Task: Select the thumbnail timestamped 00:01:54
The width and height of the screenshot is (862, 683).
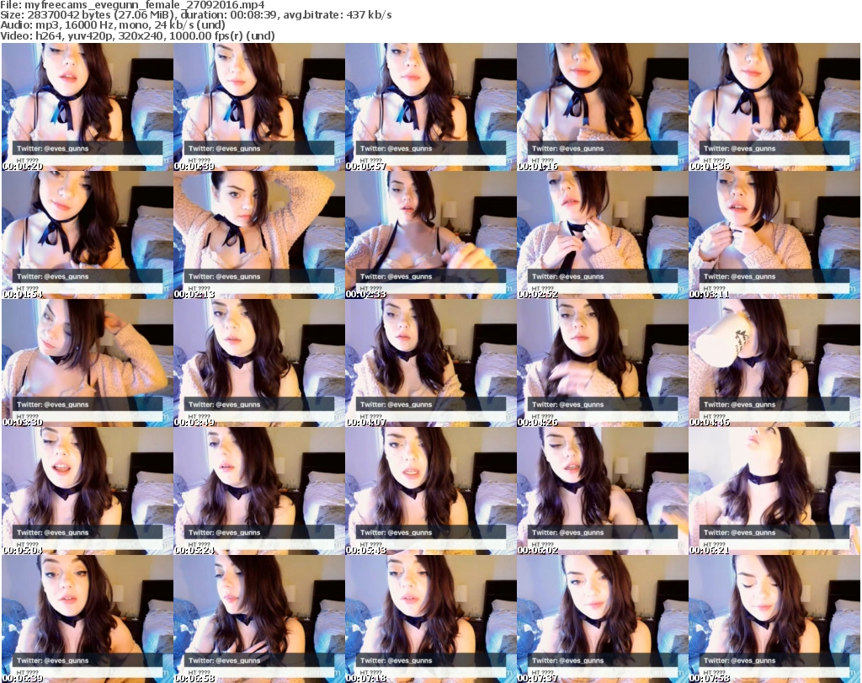Action: pos(88,235)
